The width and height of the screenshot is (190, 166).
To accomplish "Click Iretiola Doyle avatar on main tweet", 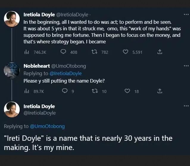I will pos(12,110).
